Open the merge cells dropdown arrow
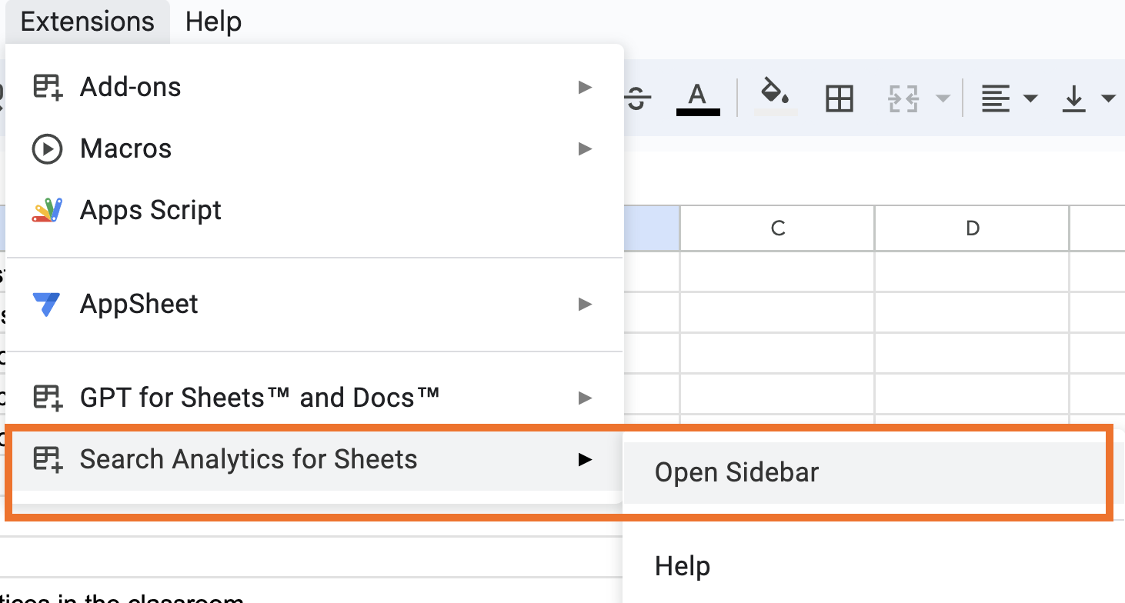The image size is (1125, 603). pyautogui.click(x=942, y=99)
